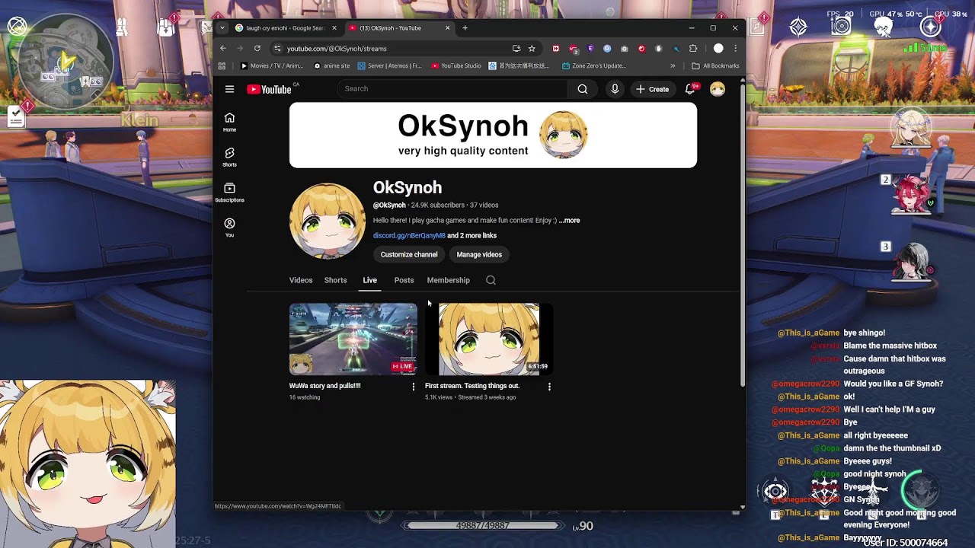The width and height of the screenshot is (975, 548).
Task: Open Home in the YouTube sidebar
Action: coord(229,122)
